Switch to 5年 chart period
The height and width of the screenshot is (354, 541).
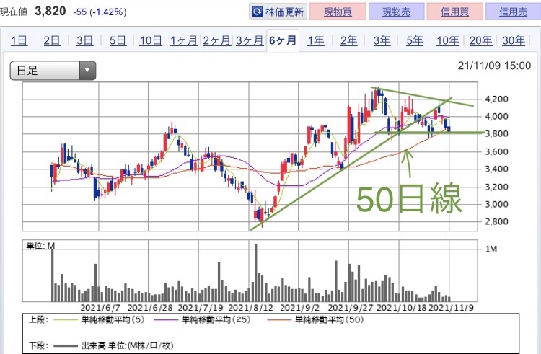click(414, 40)
